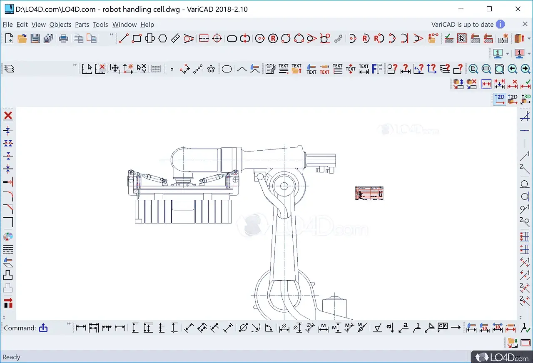Click the New file icon
Image resolution: width=533 pixels, height=363 pixels.
coord(9,39)
